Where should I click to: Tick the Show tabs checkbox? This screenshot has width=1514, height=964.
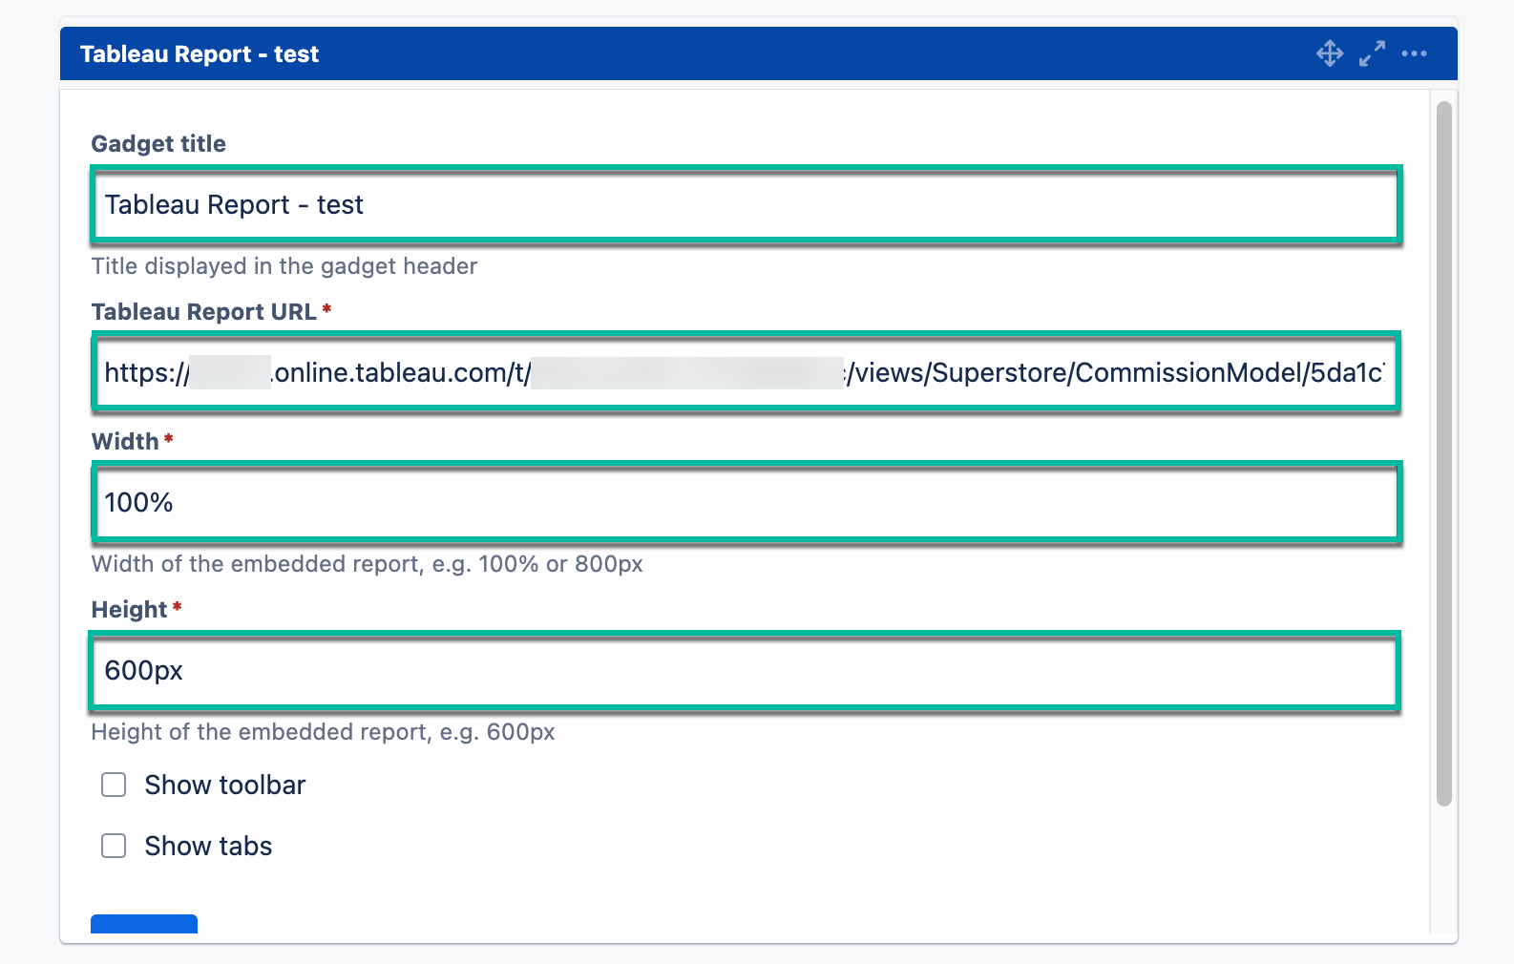(x=114, y=846)
